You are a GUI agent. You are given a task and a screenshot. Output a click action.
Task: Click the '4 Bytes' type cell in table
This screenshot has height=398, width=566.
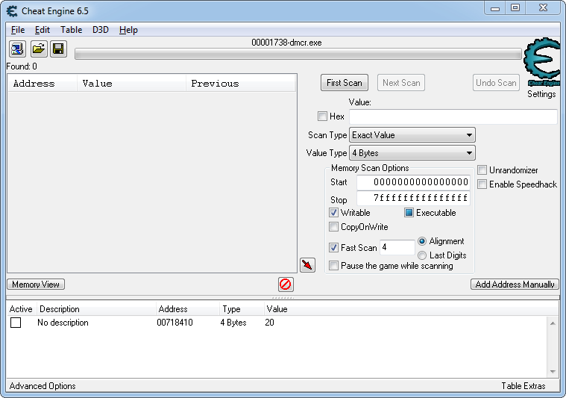point(233,323)
